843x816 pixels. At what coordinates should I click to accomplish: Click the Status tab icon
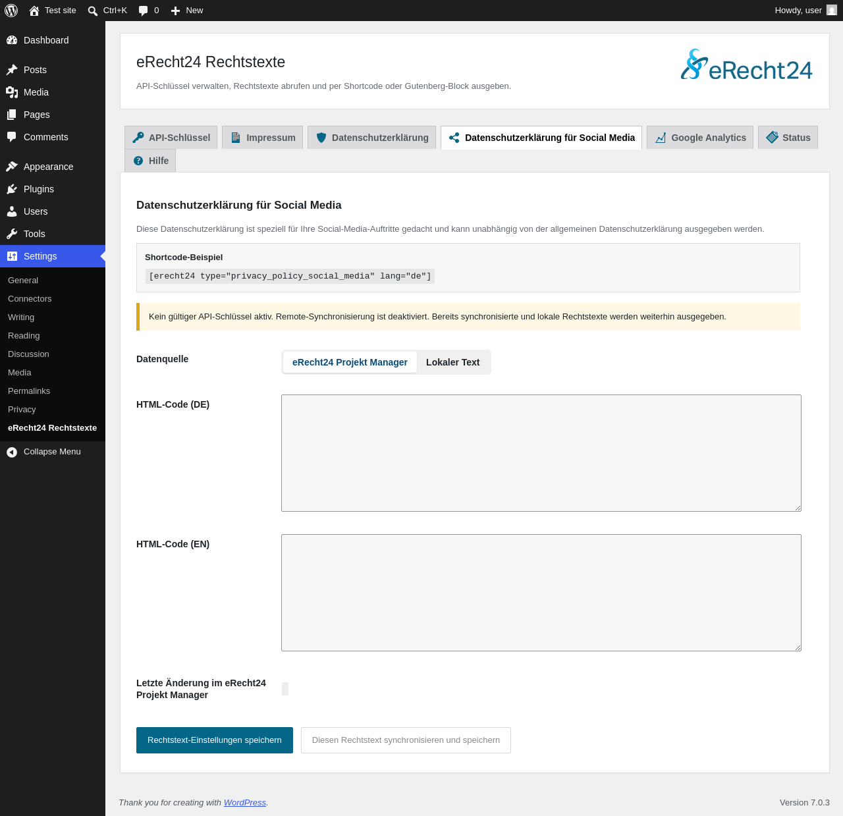coord(772,138)
